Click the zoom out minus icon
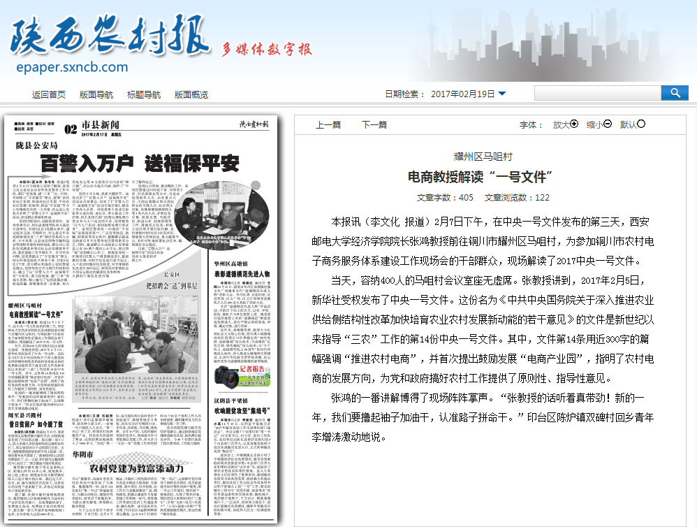The image size is (697, 527). [x=608, y=124]
